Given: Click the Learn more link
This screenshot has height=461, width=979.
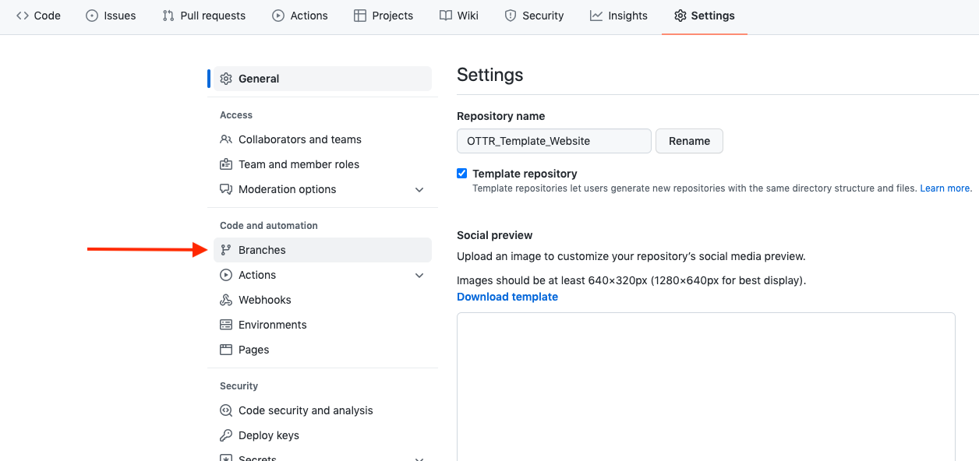Looking at the screenshot, I should 945,188.
